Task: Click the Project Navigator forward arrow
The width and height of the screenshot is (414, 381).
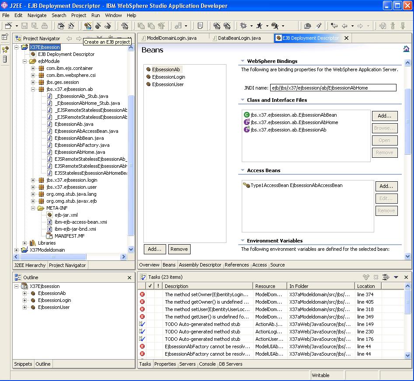Action: [79, 38]
